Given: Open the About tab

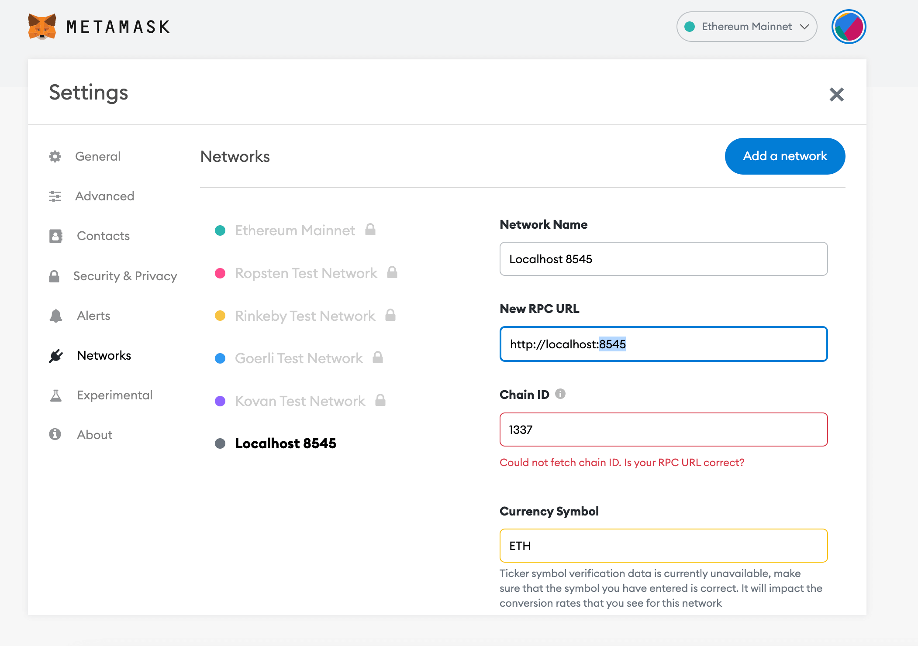Looking at the screenshot, I should click(x=95, y=435).
